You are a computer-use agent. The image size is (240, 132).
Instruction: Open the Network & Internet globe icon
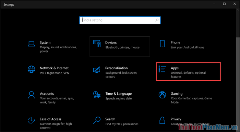(x=32, y=69)
